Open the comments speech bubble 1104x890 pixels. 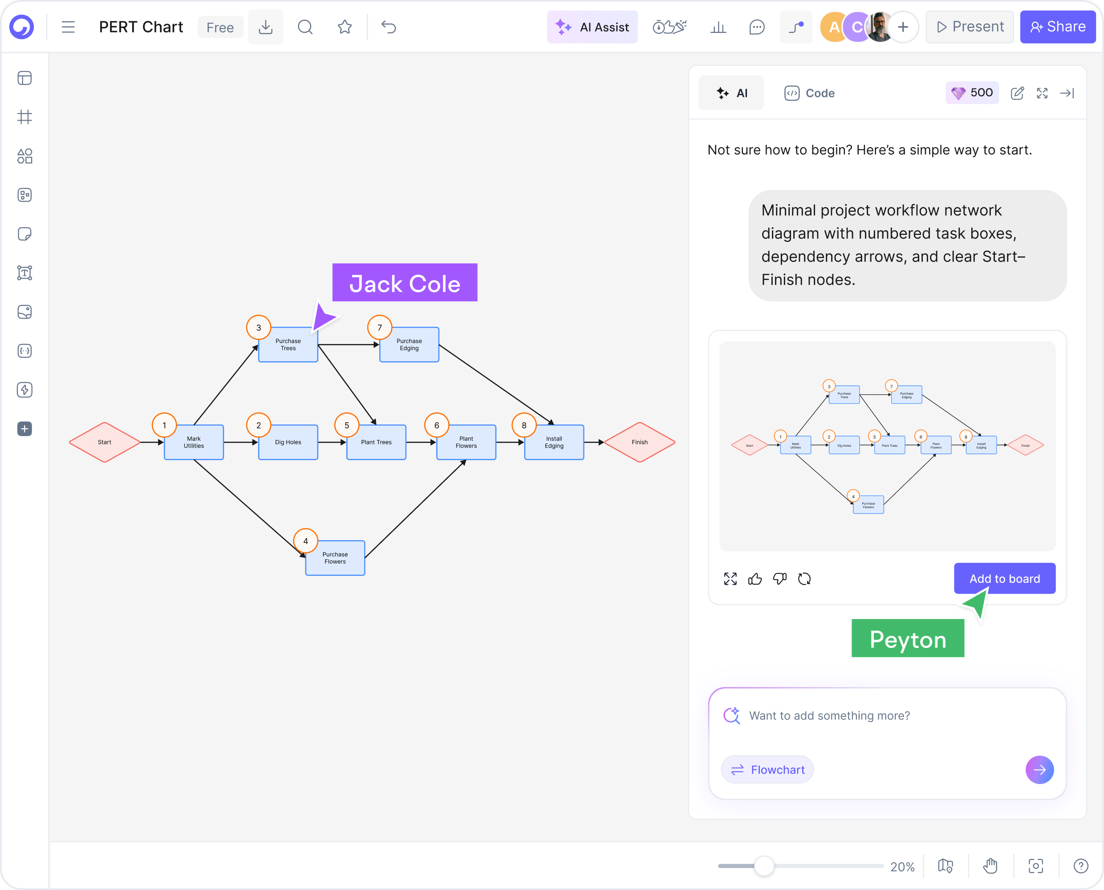(757, 27)
